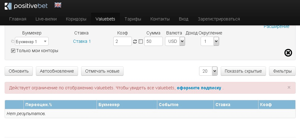Open the Контакты menu item
300x139 pixels.
160,19
